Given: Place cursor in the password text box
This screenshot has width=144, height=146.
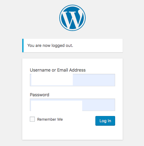Looking at the screenshot, I should [72, 105].
